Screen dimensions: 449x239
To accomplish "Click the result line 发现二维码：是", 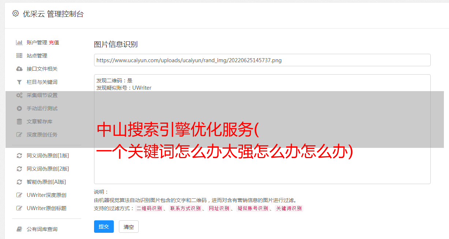I will coord(115,81).
